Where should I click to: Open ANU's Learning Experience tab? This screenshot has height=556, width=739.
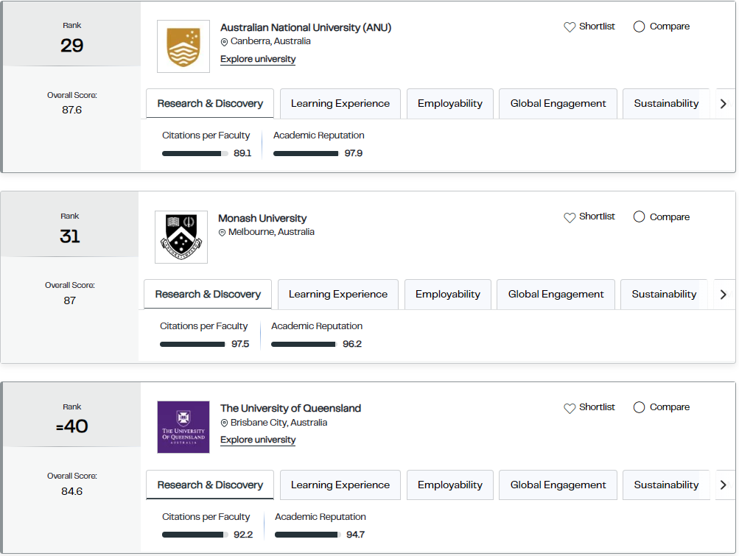pos(340,104)
